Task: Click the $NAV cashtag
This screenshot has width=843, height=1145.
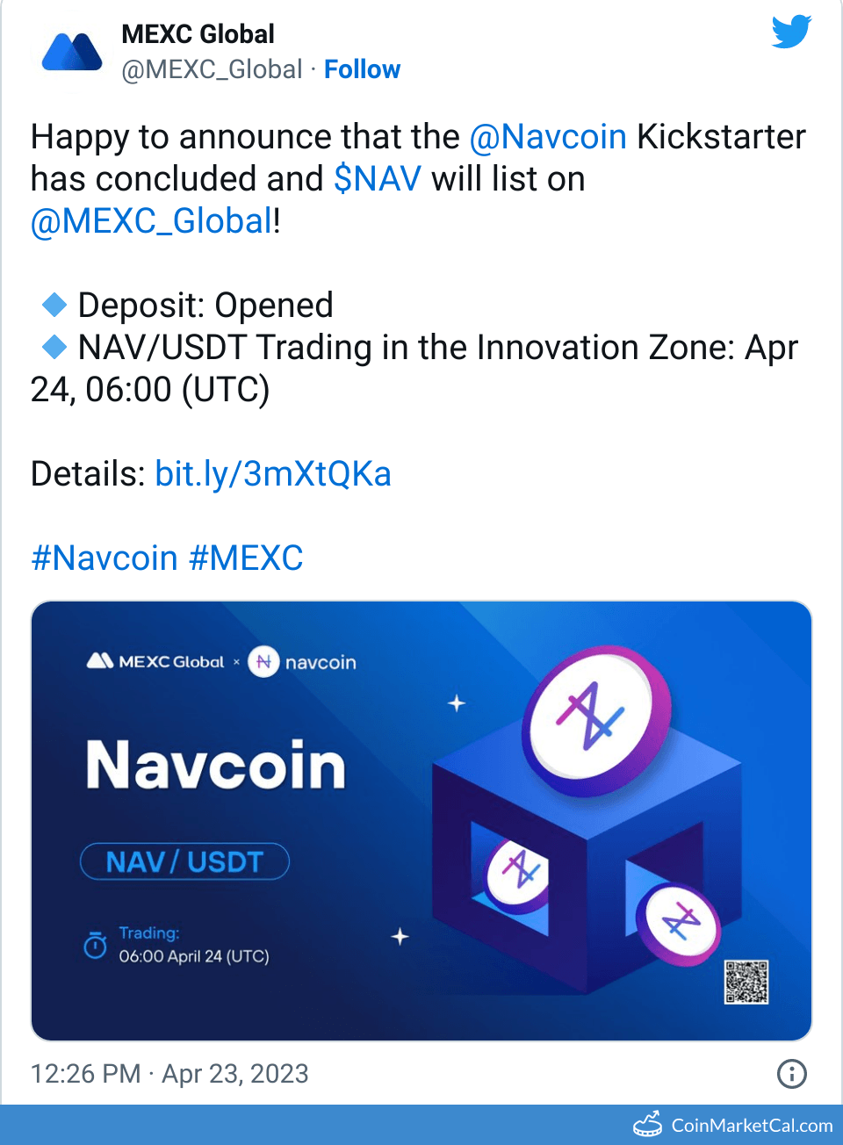Action: click(378, 179)
